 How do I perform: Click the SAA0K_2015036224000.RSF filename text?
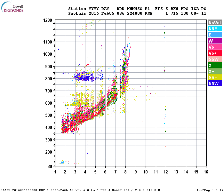tap(23, 190)
